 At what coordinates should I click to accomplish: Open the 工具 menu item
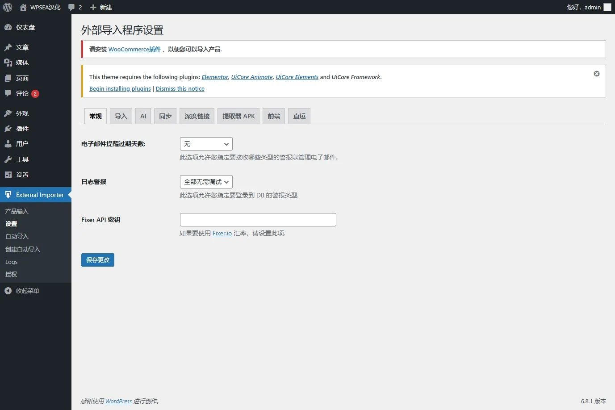pyautogui.click(x=36, y=159)
